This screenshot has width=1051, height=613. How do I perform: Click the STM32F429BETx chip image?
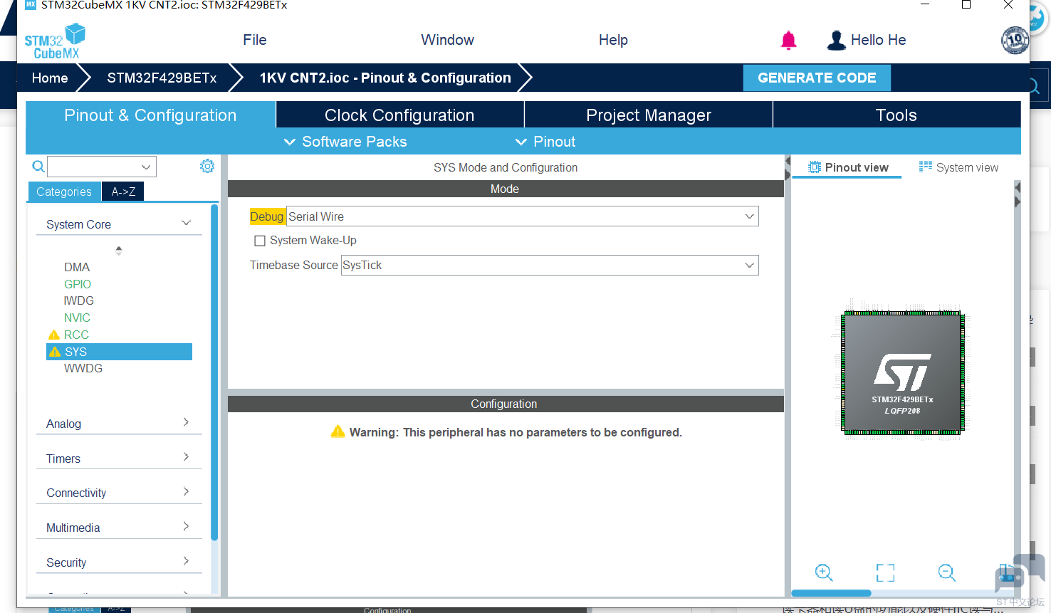click(x=902, y=372)
